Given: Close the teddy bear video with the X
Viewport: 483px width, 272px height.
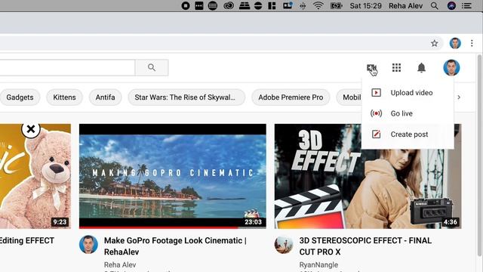Looking at the screenshot, I should [31, 129].
